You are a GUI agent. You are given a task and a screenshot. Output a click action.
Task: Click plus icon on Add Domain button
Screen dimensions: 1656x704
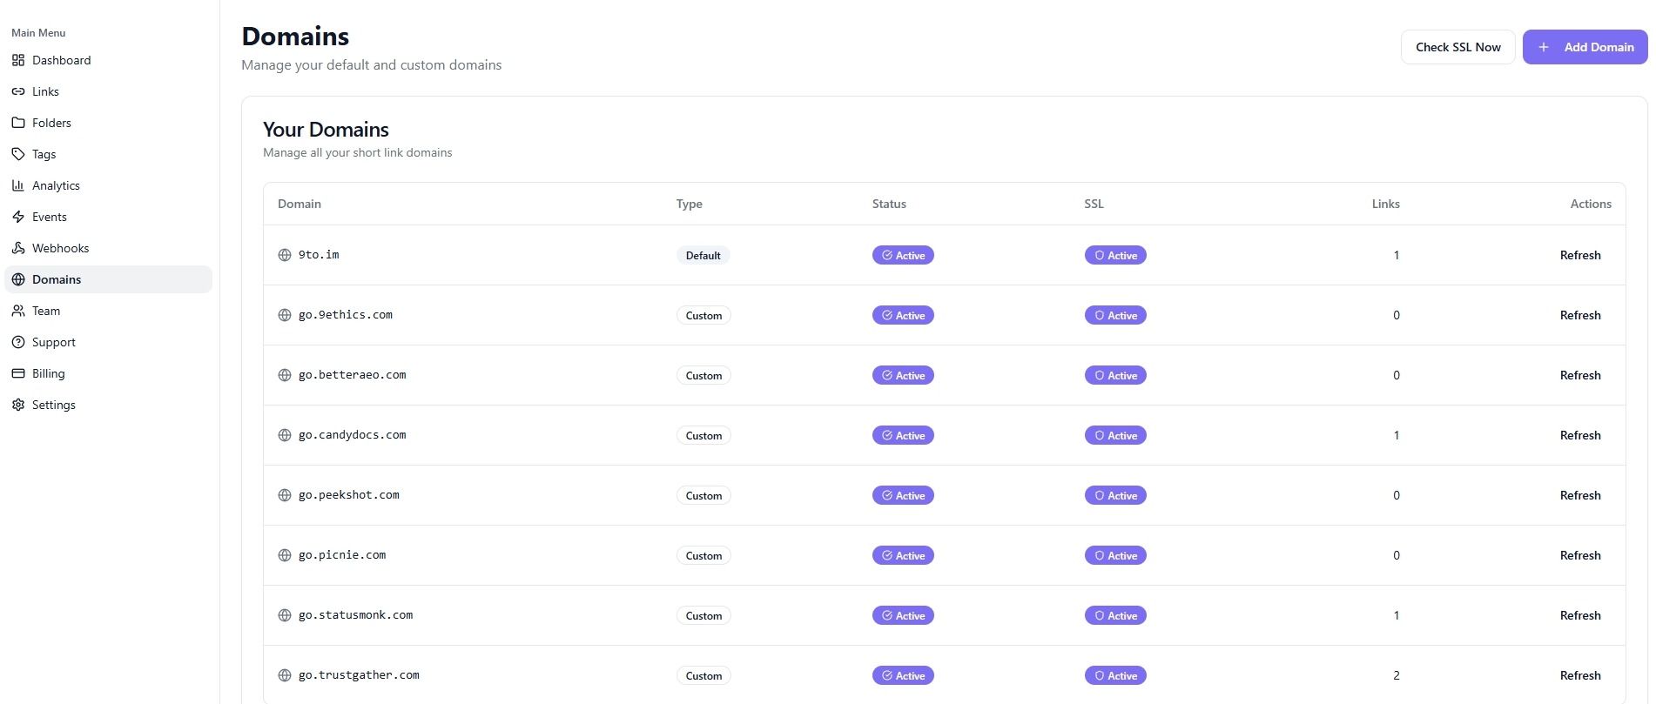[1544, 47]
